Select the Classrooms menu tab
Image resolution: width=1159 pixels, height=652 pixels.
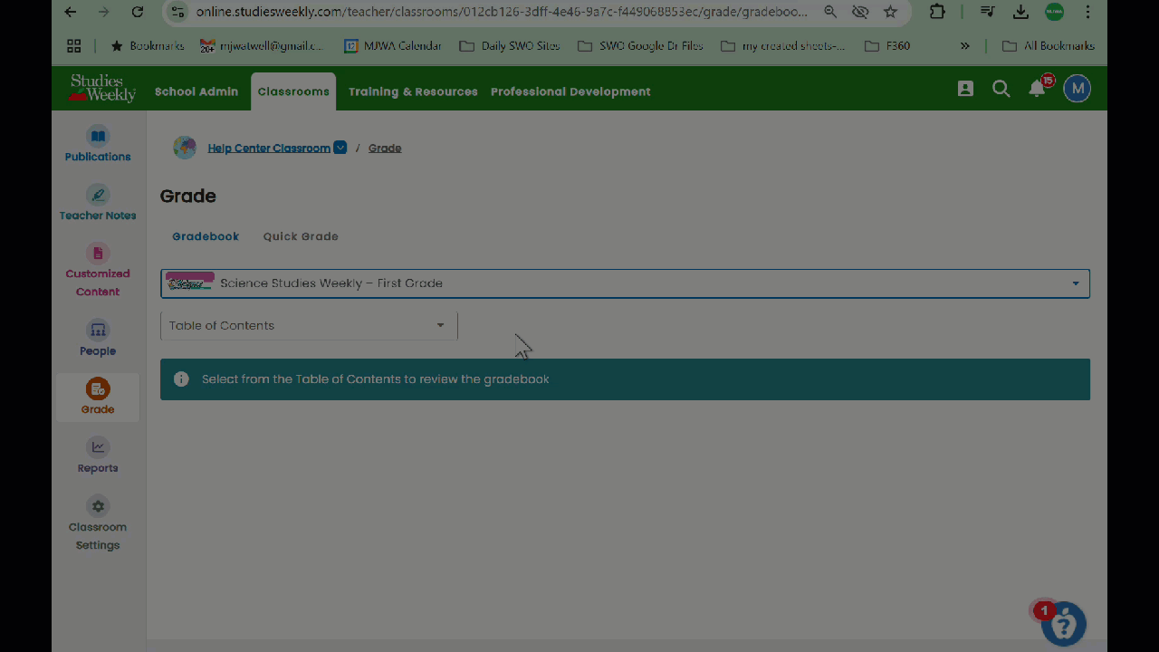tap(293, 91)
